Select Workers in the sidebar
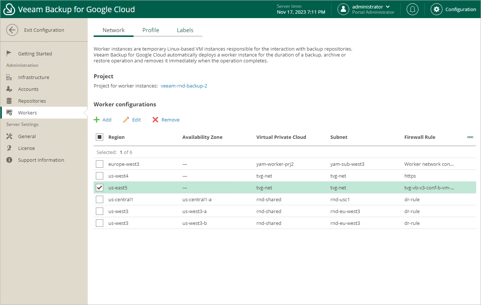Screen dimensions: 481x305 point(44,113)
